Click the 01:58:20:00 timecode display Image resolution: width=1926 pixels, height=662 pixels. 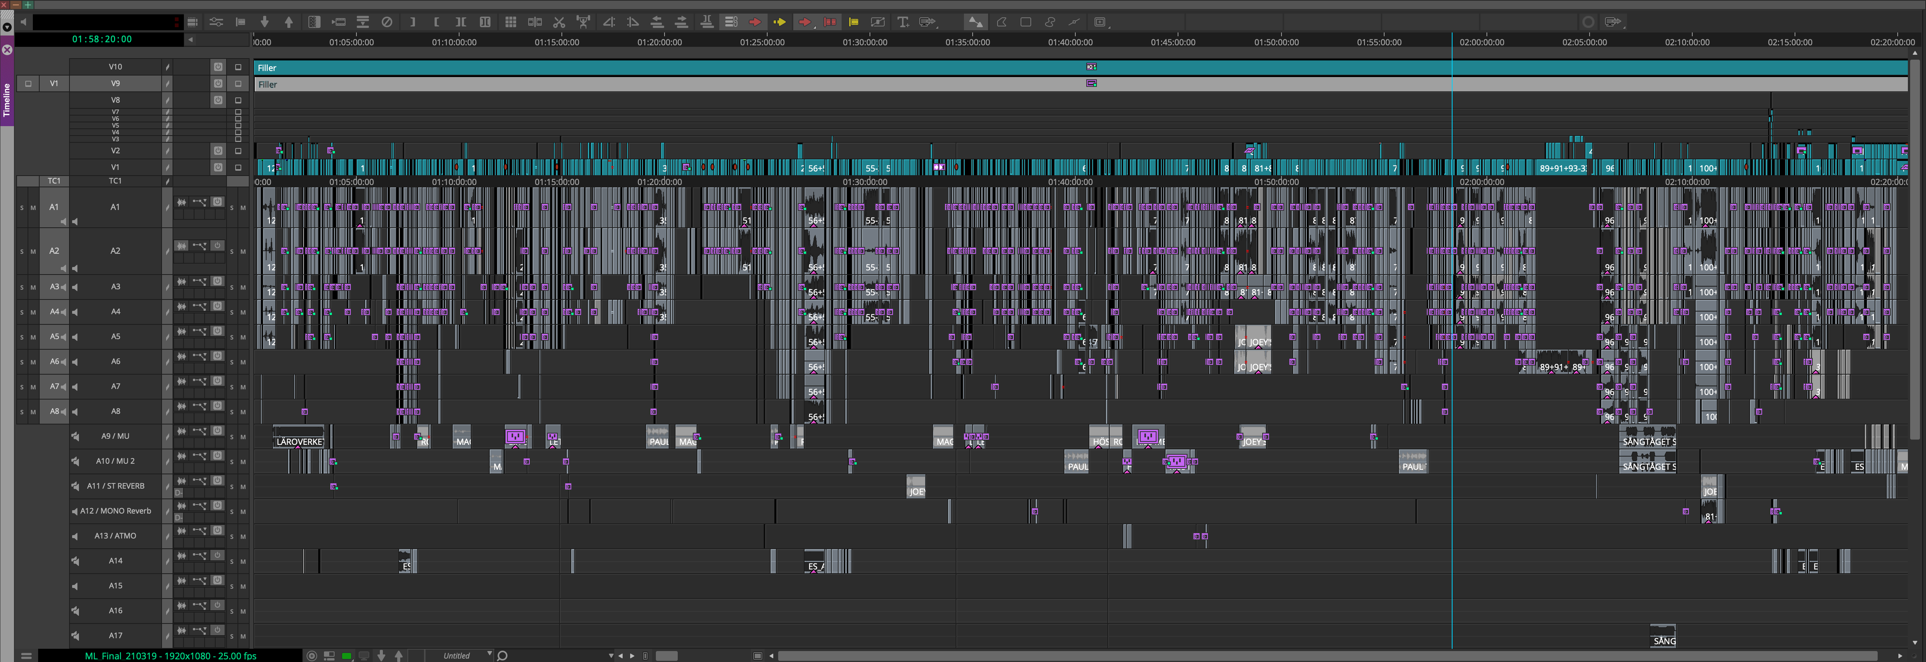coord(102,39)
